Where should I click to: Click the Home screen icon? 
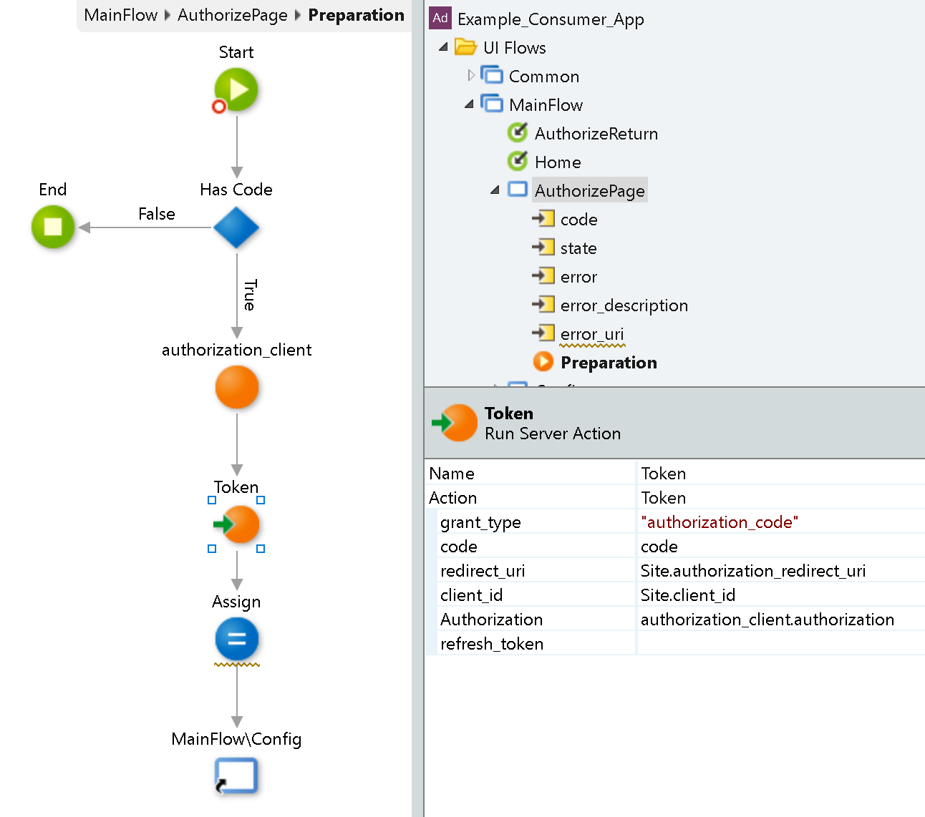[517, 161]
